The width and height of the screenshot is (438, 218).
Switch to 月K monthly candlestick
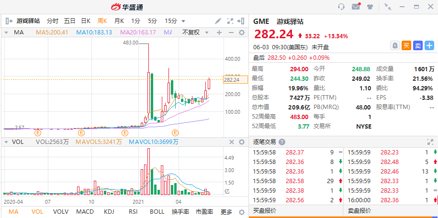[x=119, y=21]
